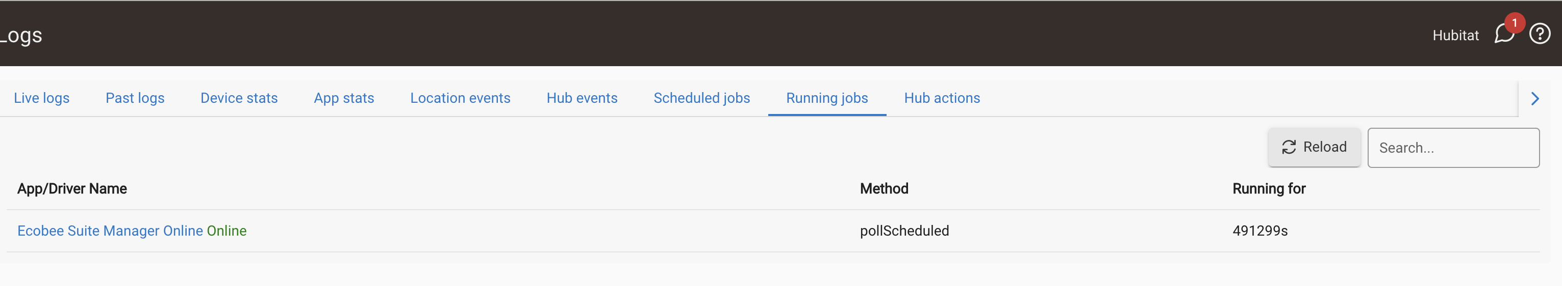Select the Location events tab
Image resolution: width=1562 pixels, height=286 pixels.
pyautogui.click(x=460, y=98)
